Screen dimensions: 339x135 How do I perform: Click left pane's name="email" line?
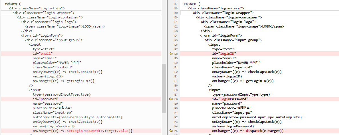point(45,58)
